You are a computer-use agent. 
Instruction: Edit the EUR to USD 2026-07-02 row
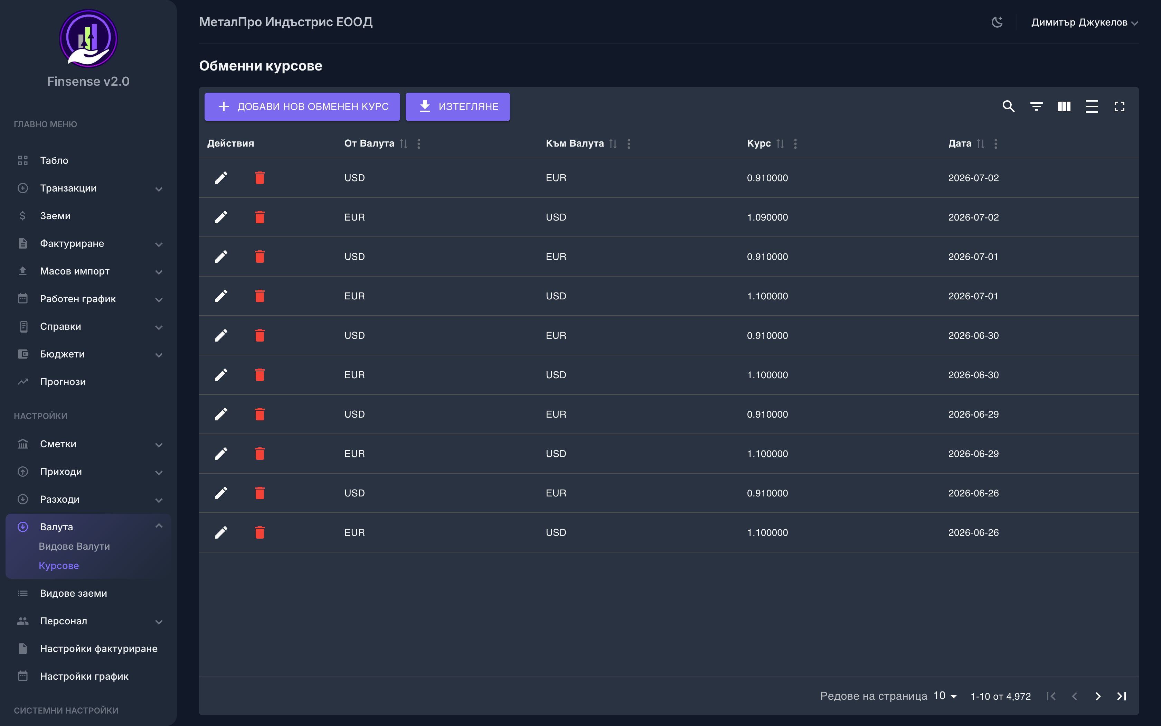point(221,217)
